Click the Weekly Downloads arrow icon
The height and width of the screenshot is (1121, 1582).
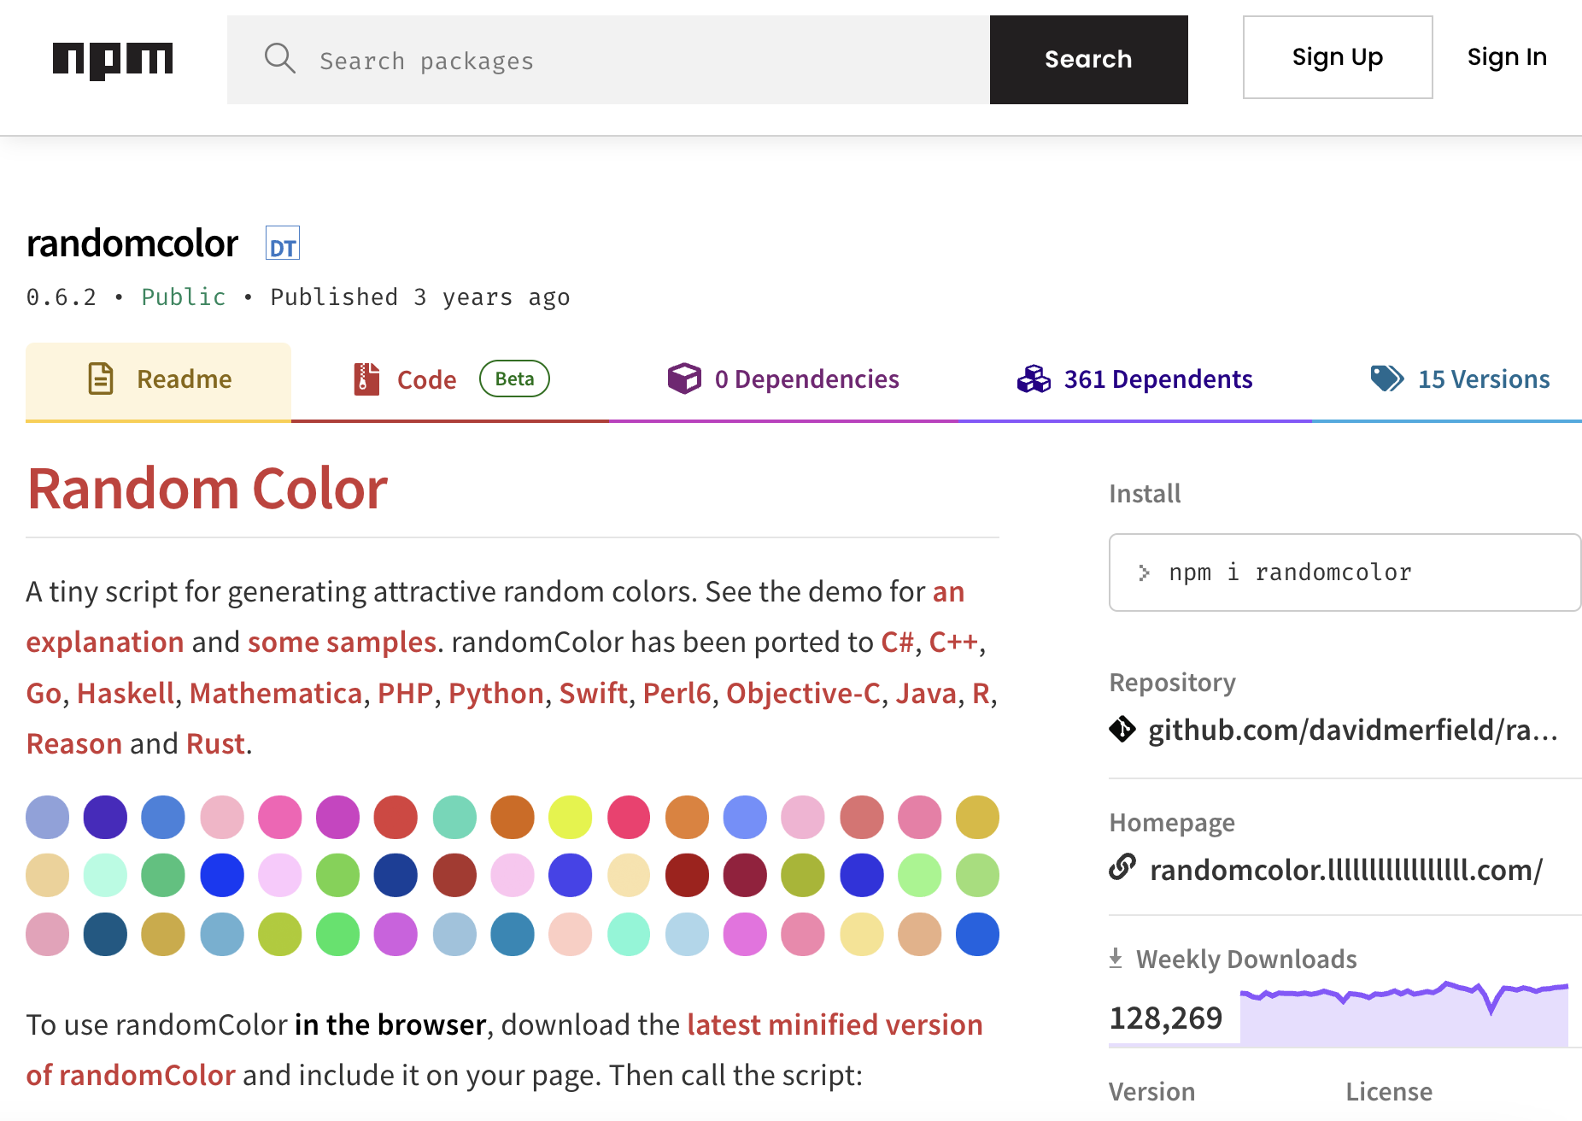click(x=1116, y=959)
